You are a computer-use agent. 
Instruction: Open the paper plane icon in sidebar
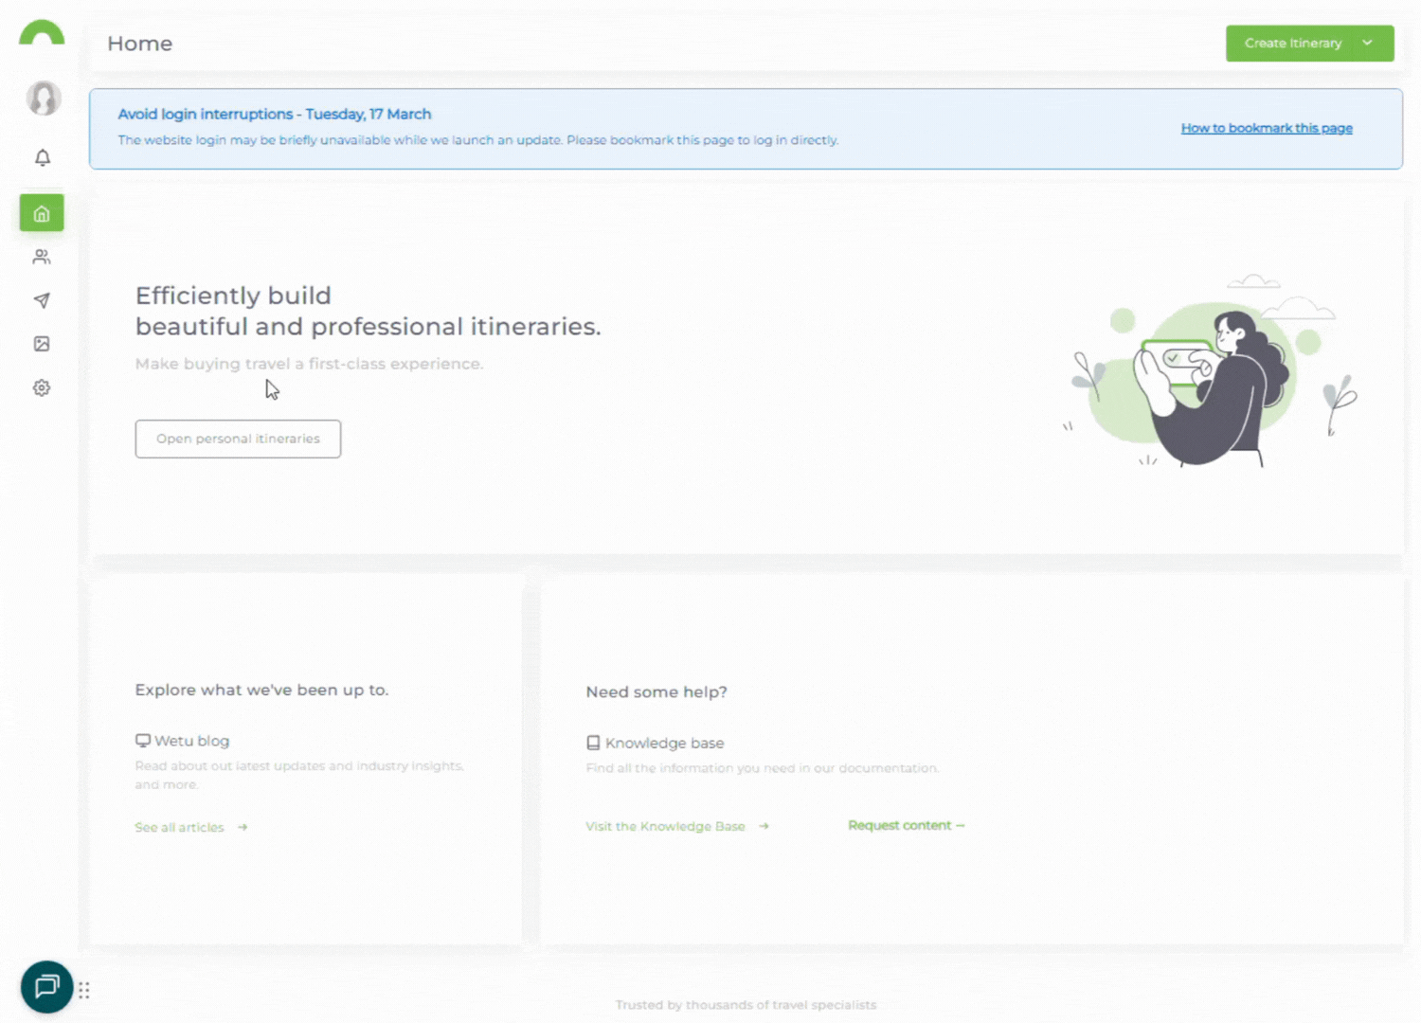[42, 300]
